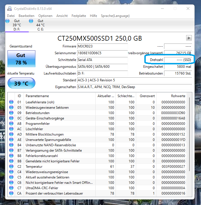Click the CrystalDiskInfo title bar icon
Image resolution: width=201 pixels, height=205 pixels.
coord(10,9)
